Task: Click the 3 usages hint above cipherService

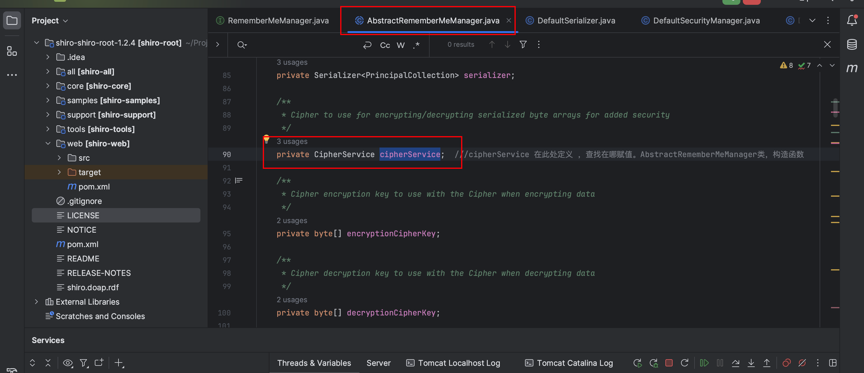Action: click(292, 142)
